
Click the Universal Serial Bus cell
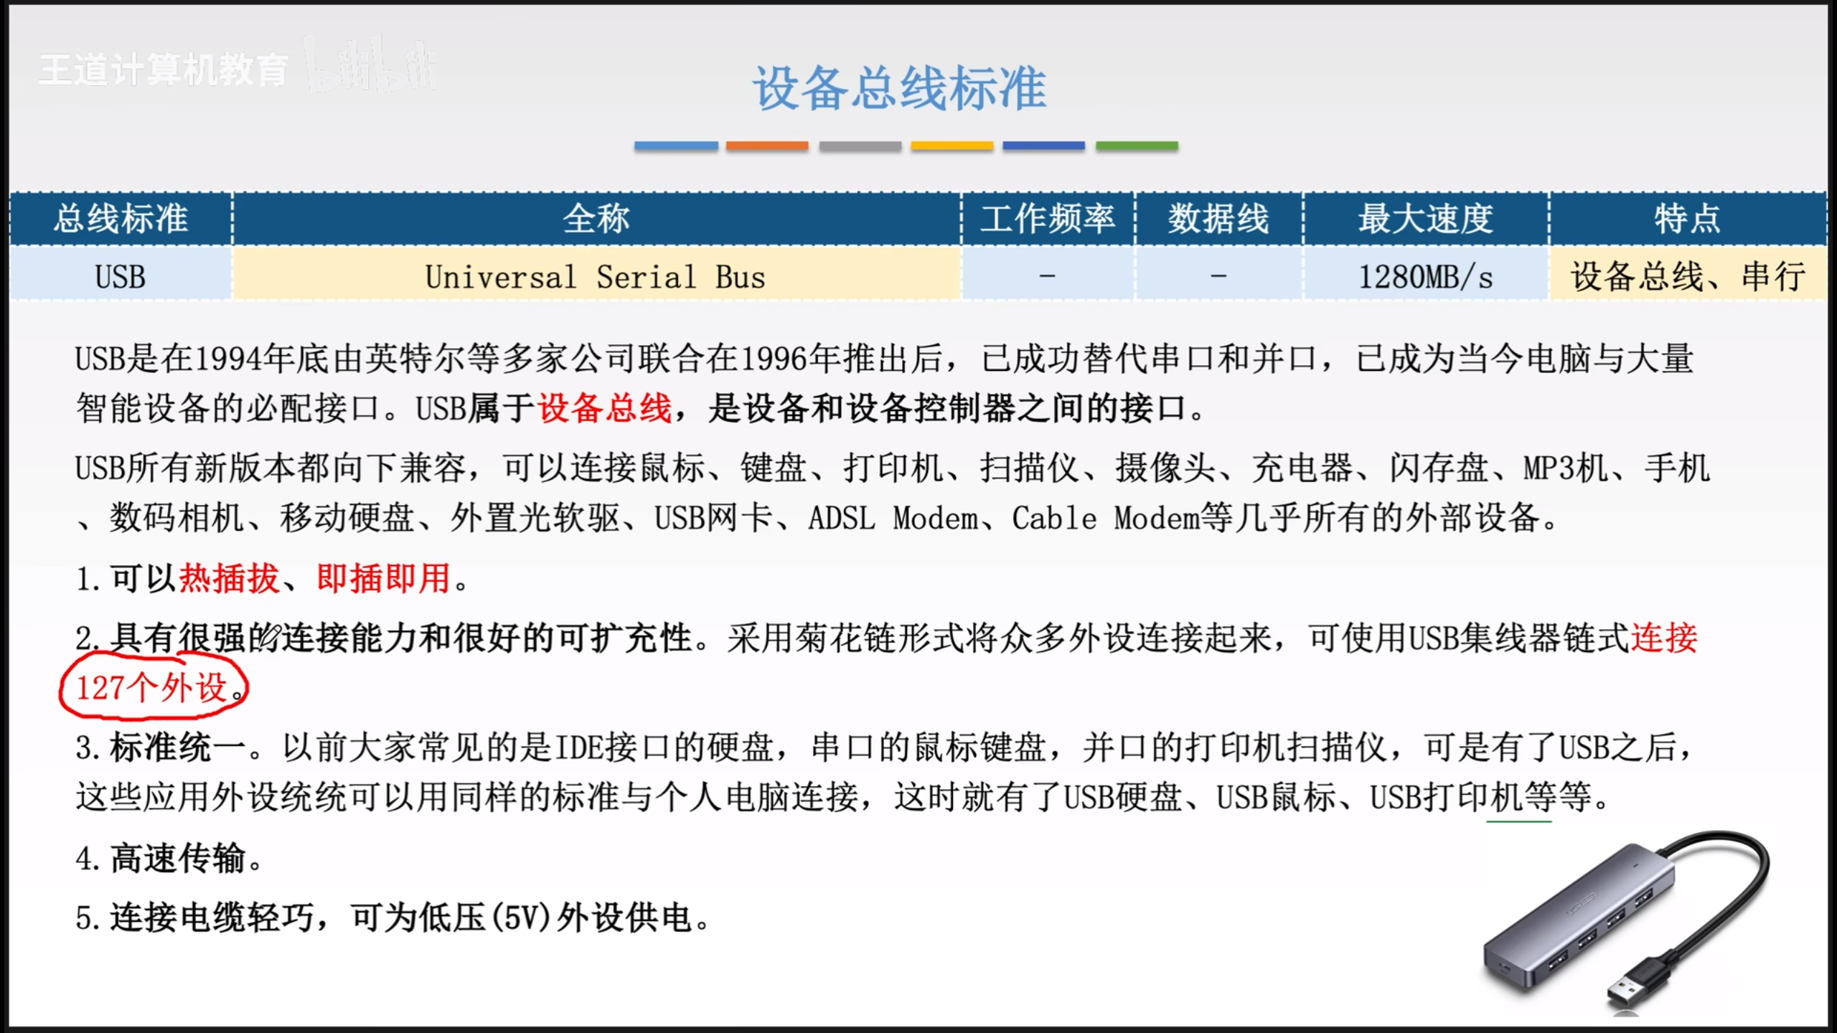tap(596, 276)
